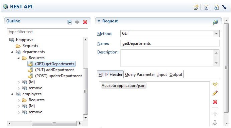Viewport: 231px width, 128px height.
Task: Click the type filter text field
Action: coord(47,32)
